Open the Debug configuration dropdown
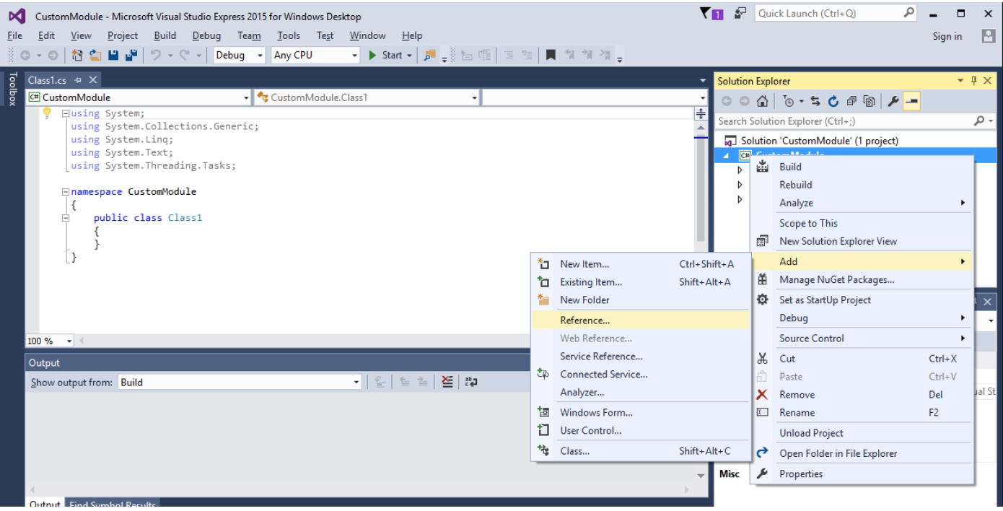Image resolution: width=1003 pixels, height=511 pixels. pyautogui.click(x=240, y=55)
